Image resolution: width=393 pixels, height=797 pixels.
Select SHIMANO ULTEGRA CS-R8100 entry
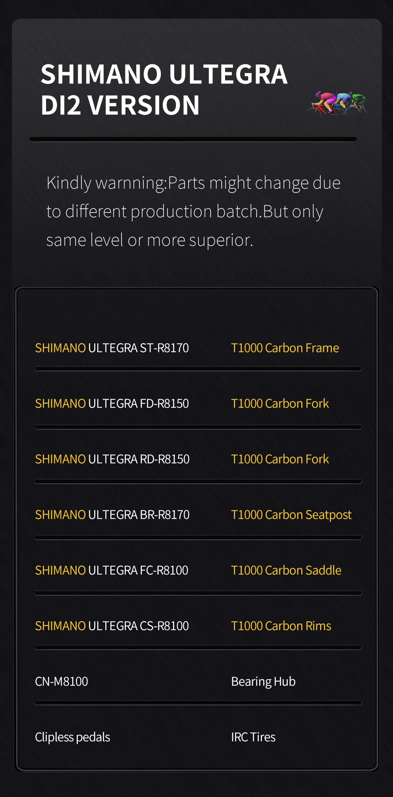pos(112,626)
